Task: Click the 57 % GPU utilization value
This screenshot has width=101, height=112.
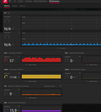Action: pyautogui.click(x=13, y=61)
